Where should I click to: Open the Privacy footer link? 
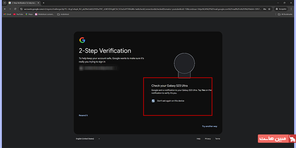click(x=208, y=139)
